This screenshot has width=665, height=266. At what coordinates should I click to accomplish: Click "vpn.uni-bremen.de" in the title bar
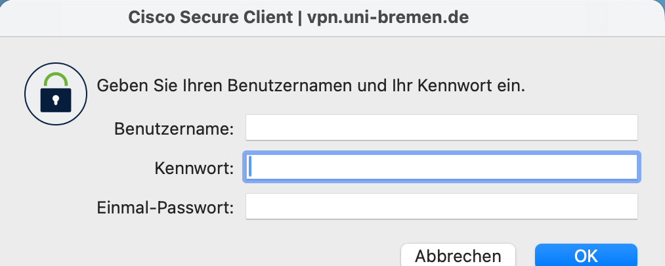(x=388, y=18)
